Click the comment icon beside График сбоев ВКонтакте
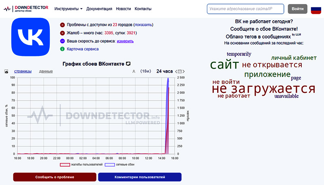Image resolution: width=324 pixels, height=185 pixels. pyautogui.click(x=128, y=64)
